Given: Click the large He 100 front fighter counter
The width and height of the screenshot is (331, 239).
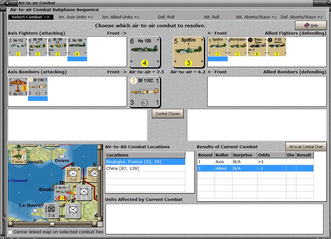Looking at the screenshot, I should coord(145,52).
